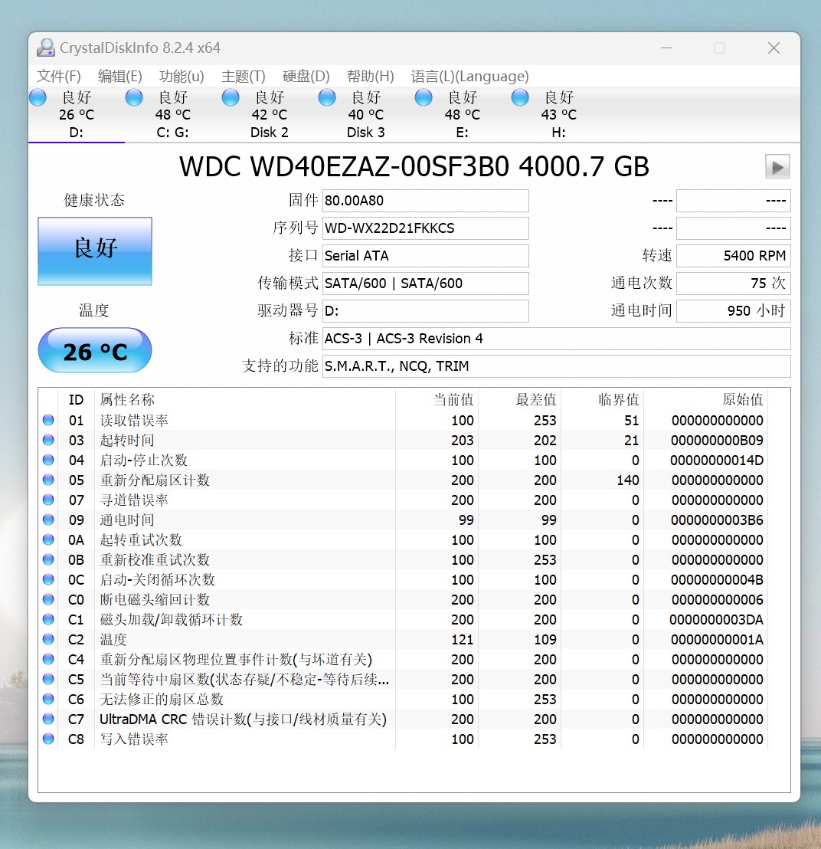Image resolution: width=821 pixels, height=849 pixels.
Task: Click status dot for C7 UltraDMA CRC row
Action: pyautogui.click(x=48, y=719)
